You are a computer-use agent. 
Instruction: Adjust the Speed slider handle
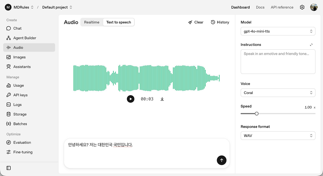click(x=257, y=114)
